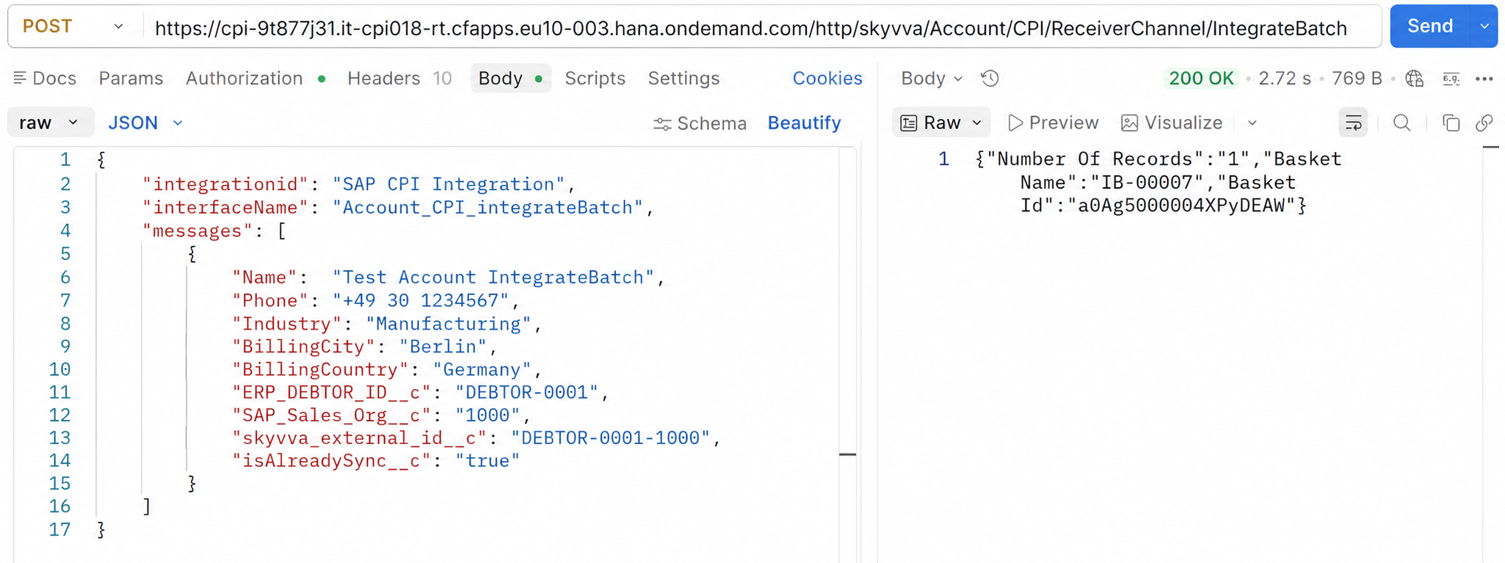The width and height of the screenshot is (1505, 563).
Task: Click the "DEBTOR-0001" value on line 11
Action: [526, 392]
